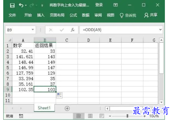Switch to the 公式 ribbon tab
Screen dimensions: 172x121
pyautogui.click(x=73, y=15)
